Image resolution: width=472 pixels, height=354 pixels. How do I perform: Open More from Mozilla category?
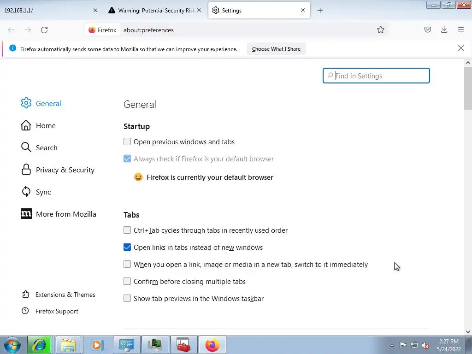66,214
